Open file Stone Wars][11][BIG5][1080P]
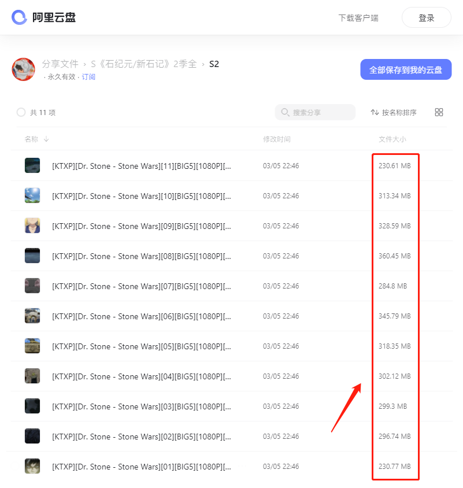The height and width of the screenshot is (488, 463). (x=142, y=166)
